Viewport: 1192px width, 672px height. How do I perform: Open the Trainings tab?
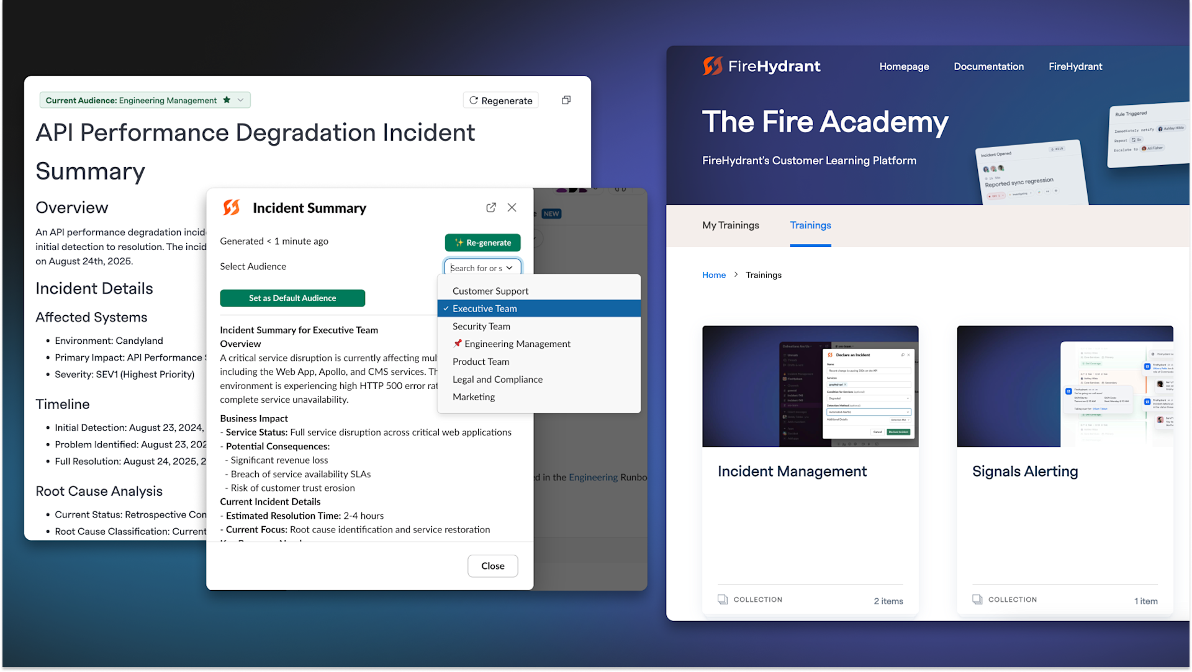tap(810, 225)
